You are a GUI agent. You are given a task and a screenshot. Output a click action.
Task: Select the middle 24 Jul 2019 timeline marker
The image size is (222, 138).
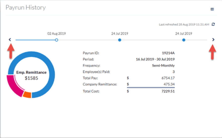tap(120, 40)
